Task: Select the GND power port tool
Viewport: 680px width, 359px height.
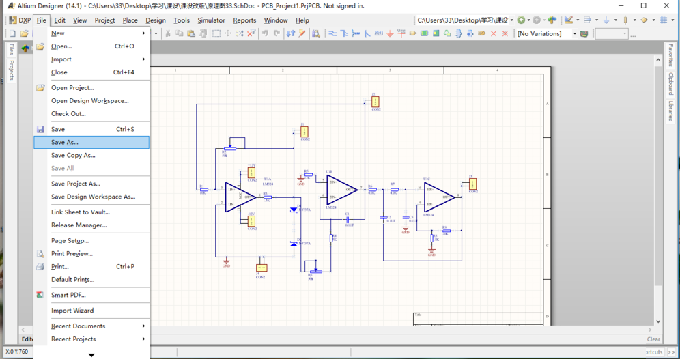Action: (x=390, y=33)
